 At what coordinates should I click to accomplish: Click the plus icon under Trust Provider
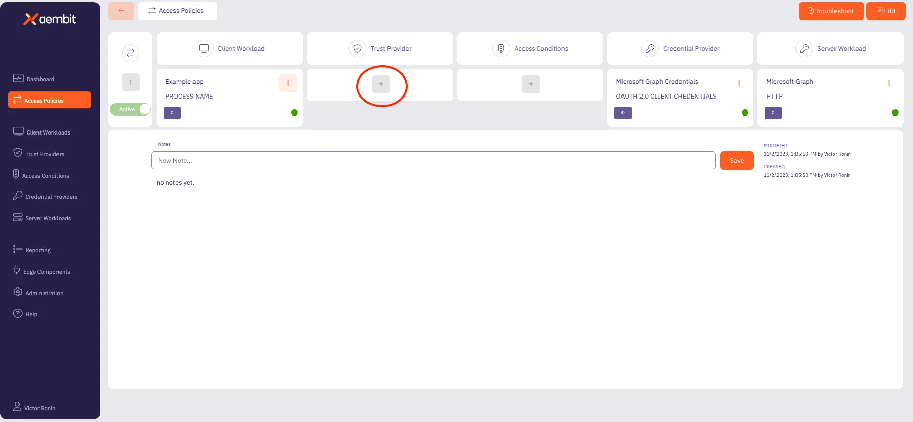tap(381, 84)
